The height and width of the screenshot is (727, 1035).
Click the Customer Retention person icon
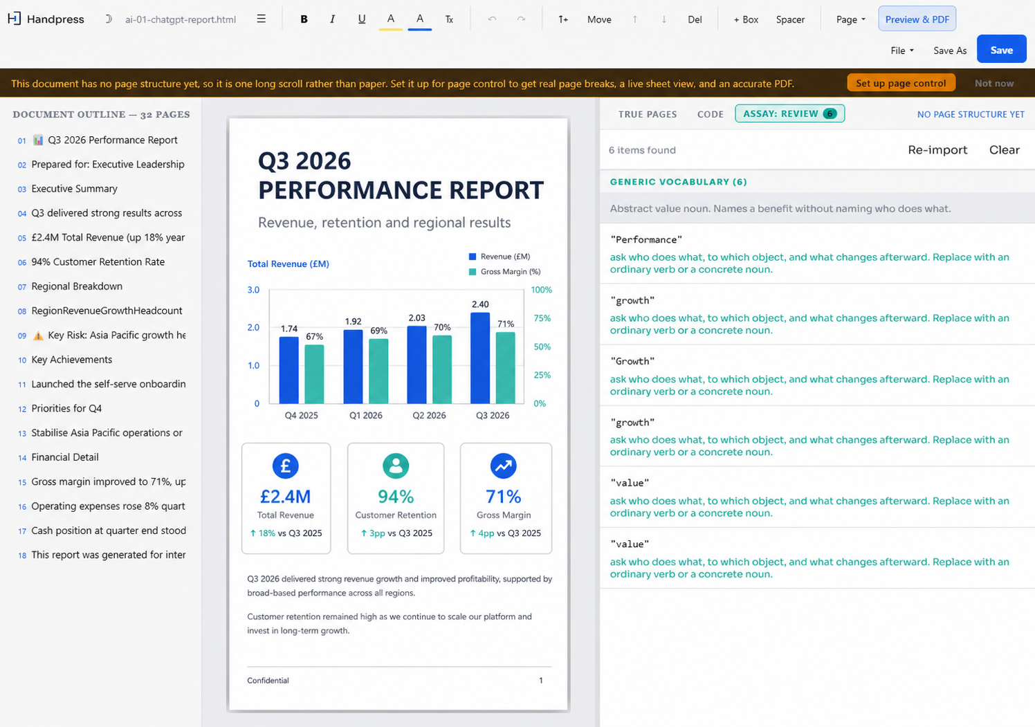(x=396, y=466)
